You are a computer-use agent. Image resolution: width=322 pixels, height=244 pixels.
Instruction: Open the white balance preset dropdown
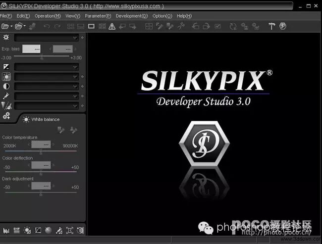pyautogui.click(x=46, y=77)
